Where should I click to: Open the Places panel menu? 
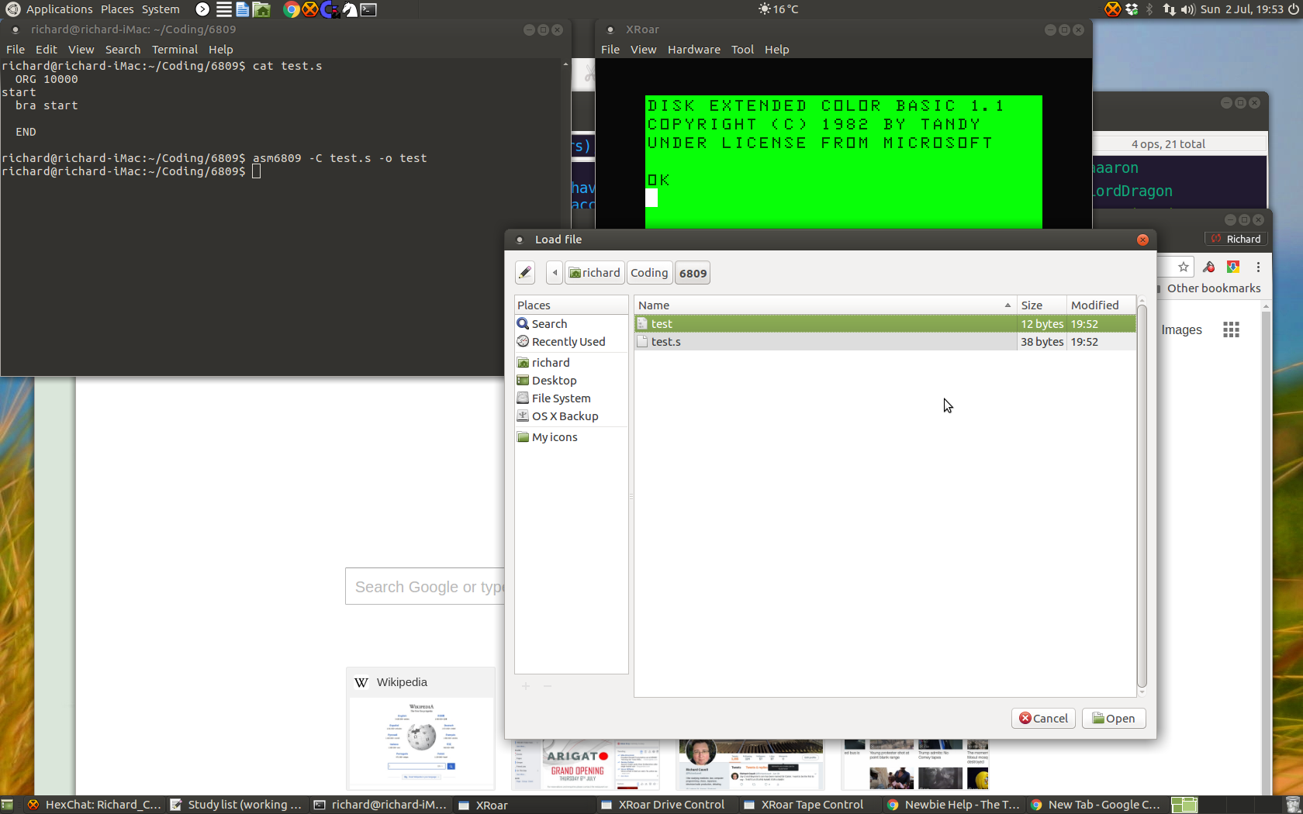click(117, 9)
